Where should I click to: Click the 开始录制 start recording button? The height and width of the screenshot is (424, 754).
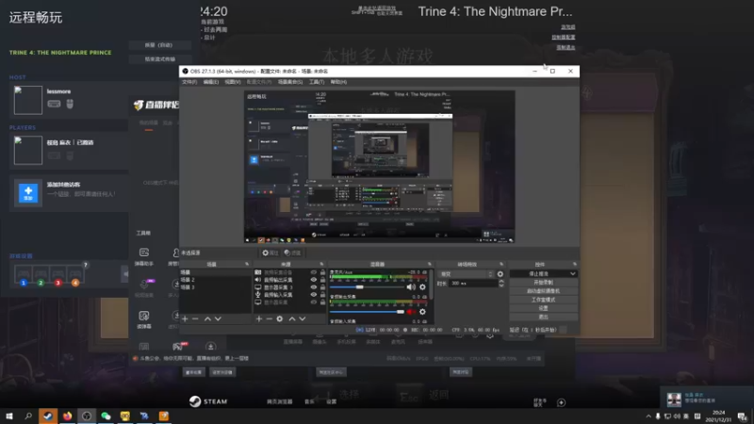click(544, 283)
